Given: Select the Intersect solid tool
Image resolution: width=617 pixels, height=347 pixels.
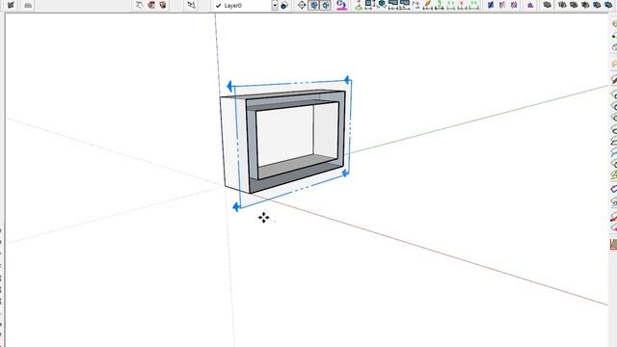Looking at the screenshot, I should tap(562, 5).
